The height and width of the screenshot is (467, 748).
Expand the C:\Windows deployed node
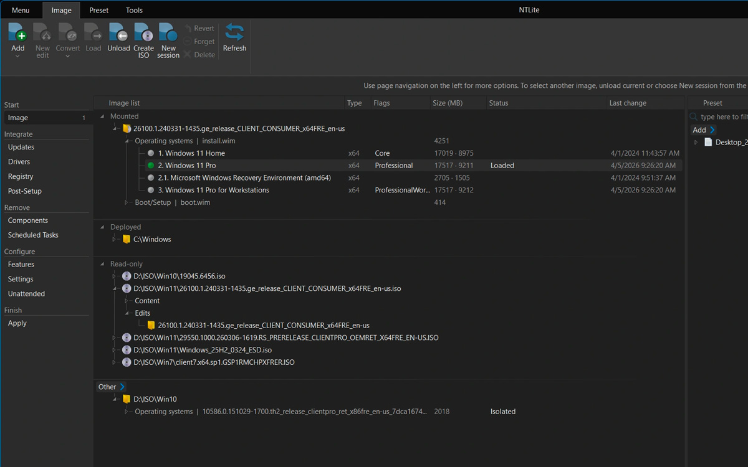point(114,239)
